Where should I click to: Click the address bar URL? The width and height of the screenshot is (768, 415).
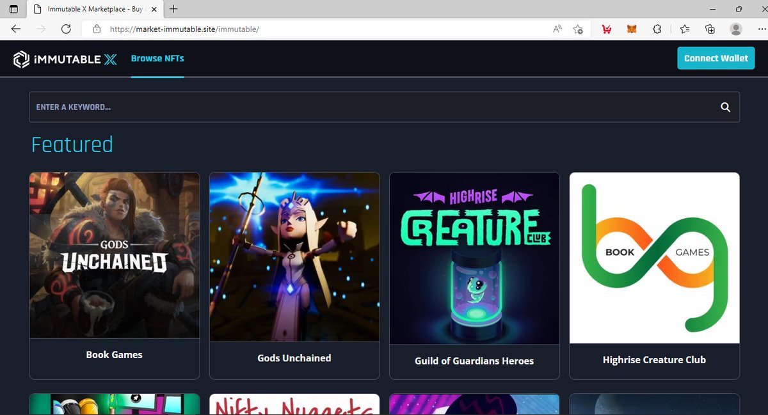point(184,29)
